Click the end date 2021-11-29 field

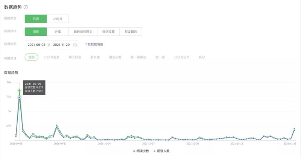(61, 45)
